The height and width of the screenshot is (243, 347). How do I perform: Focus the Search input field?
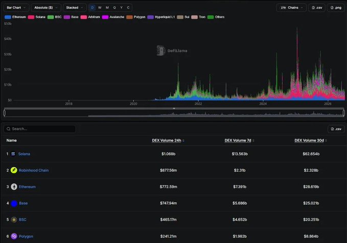[x=40, y=129]
